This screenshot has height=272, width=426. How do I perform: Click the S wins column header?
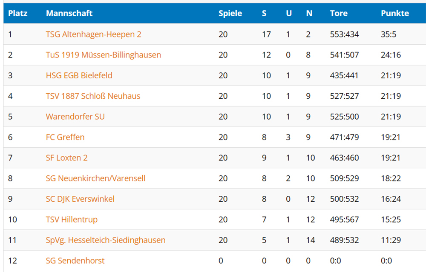point(264,13)
